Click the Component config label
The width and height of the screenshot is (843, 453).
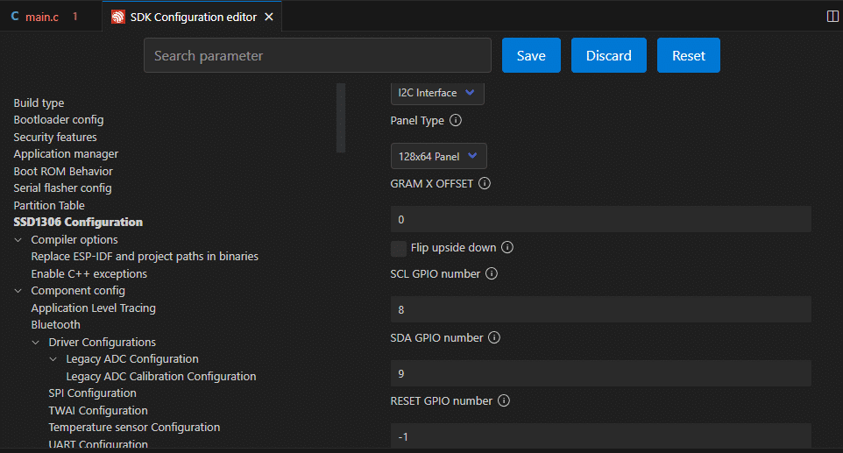point(78,291)
